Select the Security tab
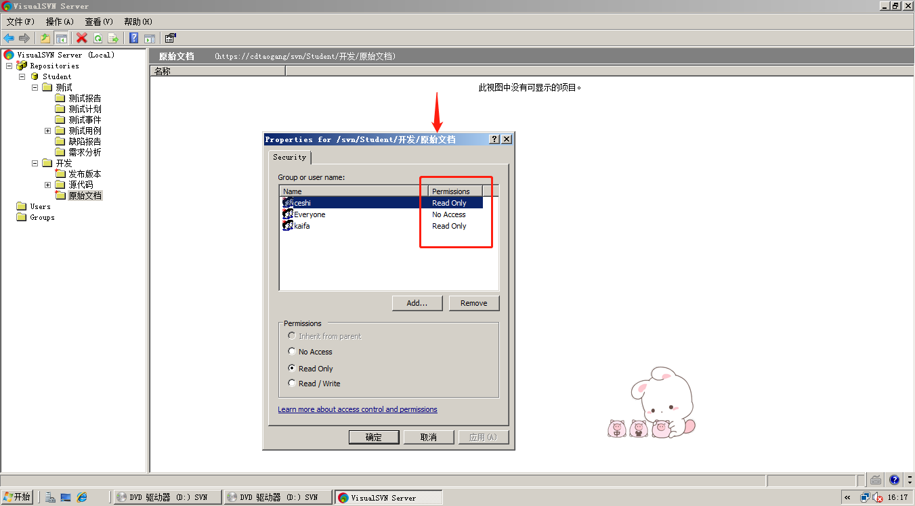The width and height of the screenshot is (915, 506). pyautogui.click(x=289, y=157)
